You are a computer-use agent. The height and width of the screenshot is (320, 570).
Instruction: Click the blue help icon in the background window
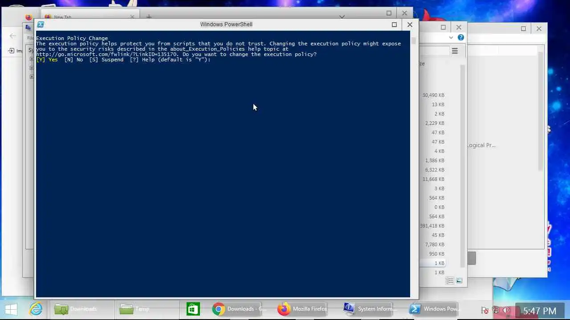click(461, 38)
